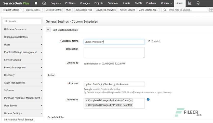Click the Arguments info icon
213x123 pixels.
pos(148,99)
